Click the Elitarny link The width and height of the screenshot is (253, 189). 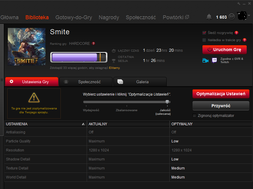[114, 68]
